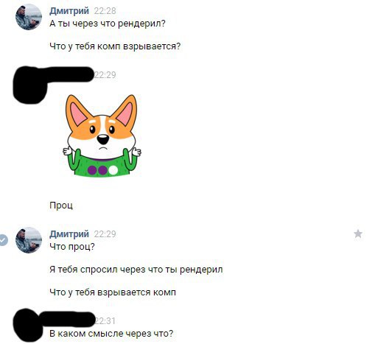
Task: Select message 'Что у тебя комп взрывается?'
Action: (115, 46)
